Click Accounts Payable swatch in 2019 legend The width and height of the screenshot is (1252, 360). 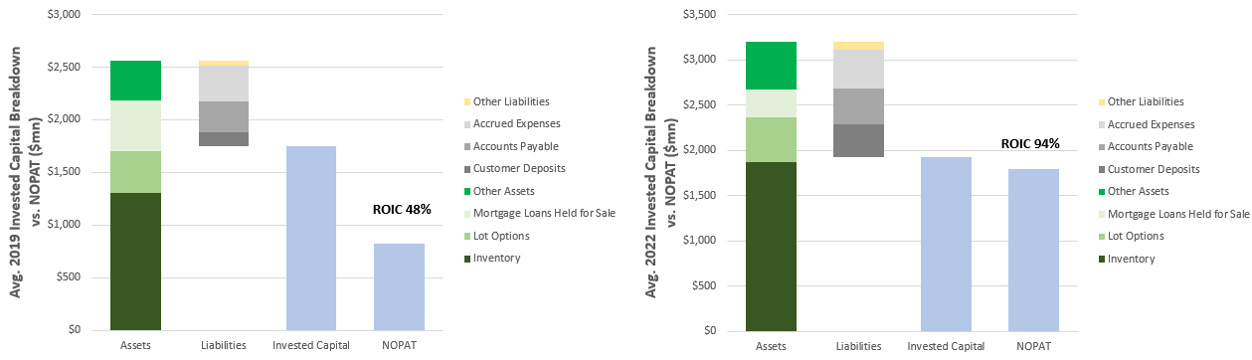point(466,146)
